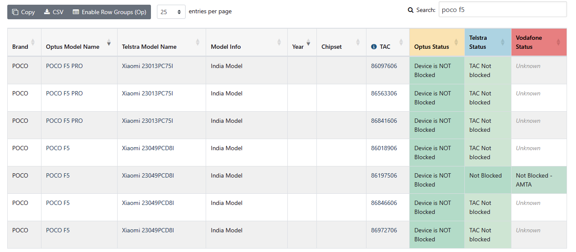This screenshot has width=576, height=252.
Task: Sort by Optus Model Name arrows
Action: click(109, 42)
